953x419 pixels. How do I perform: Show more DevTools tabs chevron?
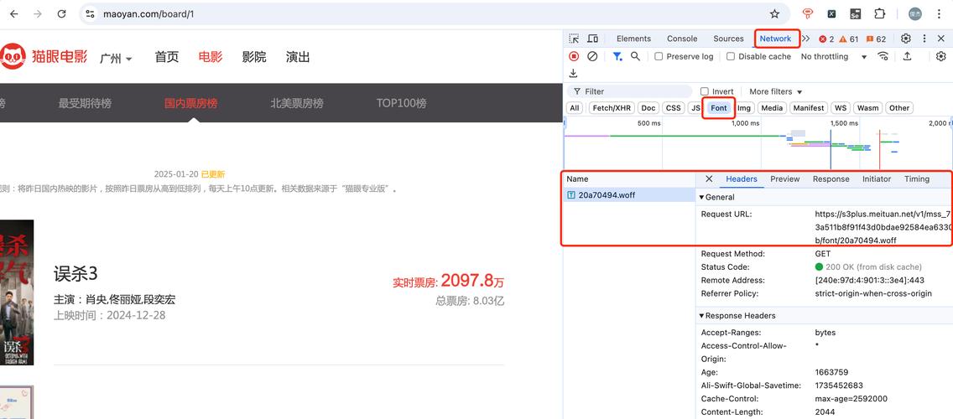806,39
